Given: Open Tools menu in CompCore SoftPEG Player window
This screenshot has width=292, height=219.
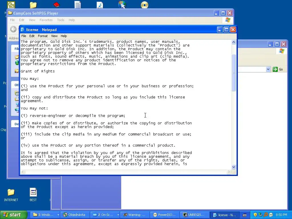Looking at the screenshot, I should point(60,20).
